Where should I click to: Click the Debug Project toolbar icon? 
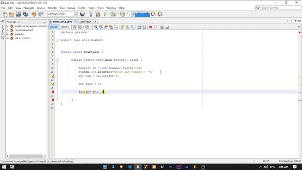114,14
